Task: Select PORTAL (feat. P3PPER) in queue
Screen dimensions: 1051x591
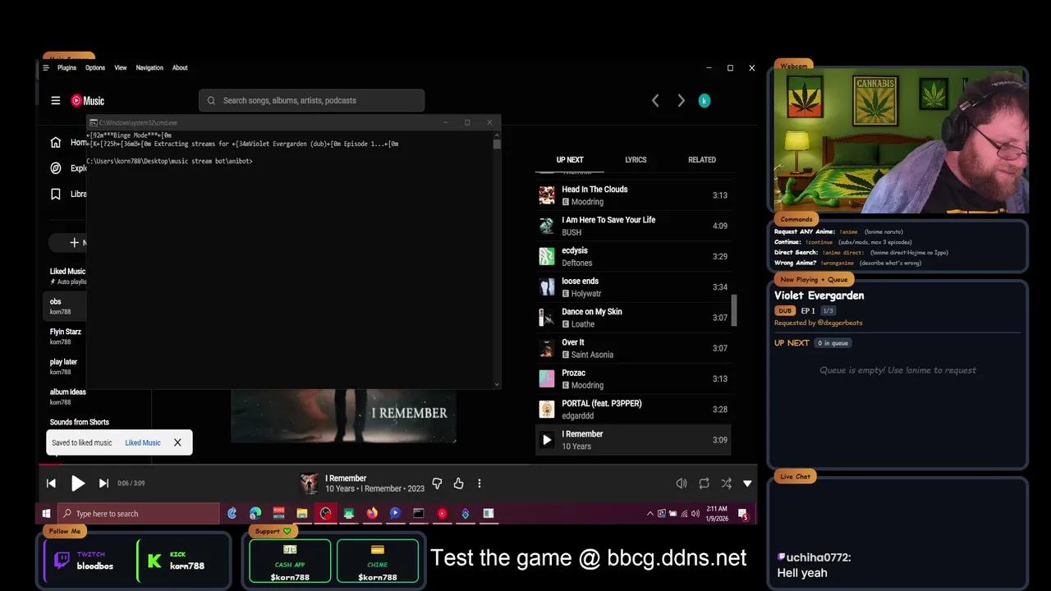Action: coord(633,410)
